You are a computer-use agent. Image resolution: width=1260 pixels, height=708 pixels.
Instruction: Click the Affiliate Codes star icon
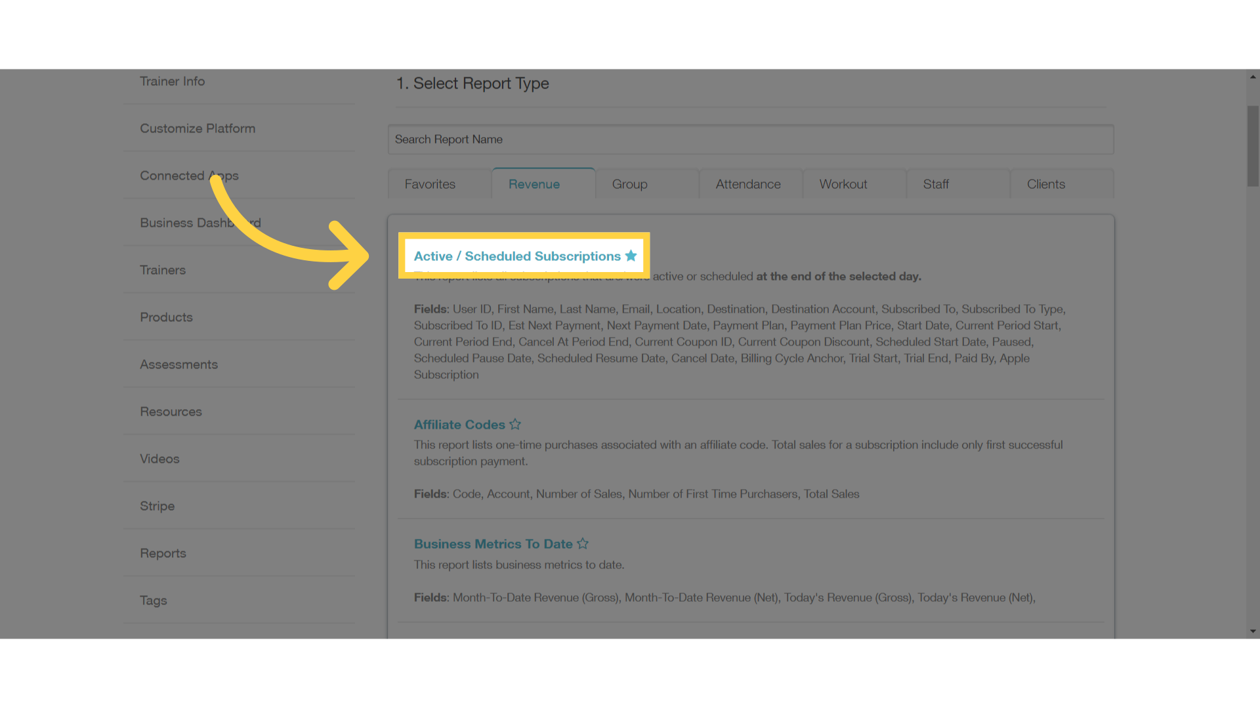pyautogui.click(x=516, y=424)
